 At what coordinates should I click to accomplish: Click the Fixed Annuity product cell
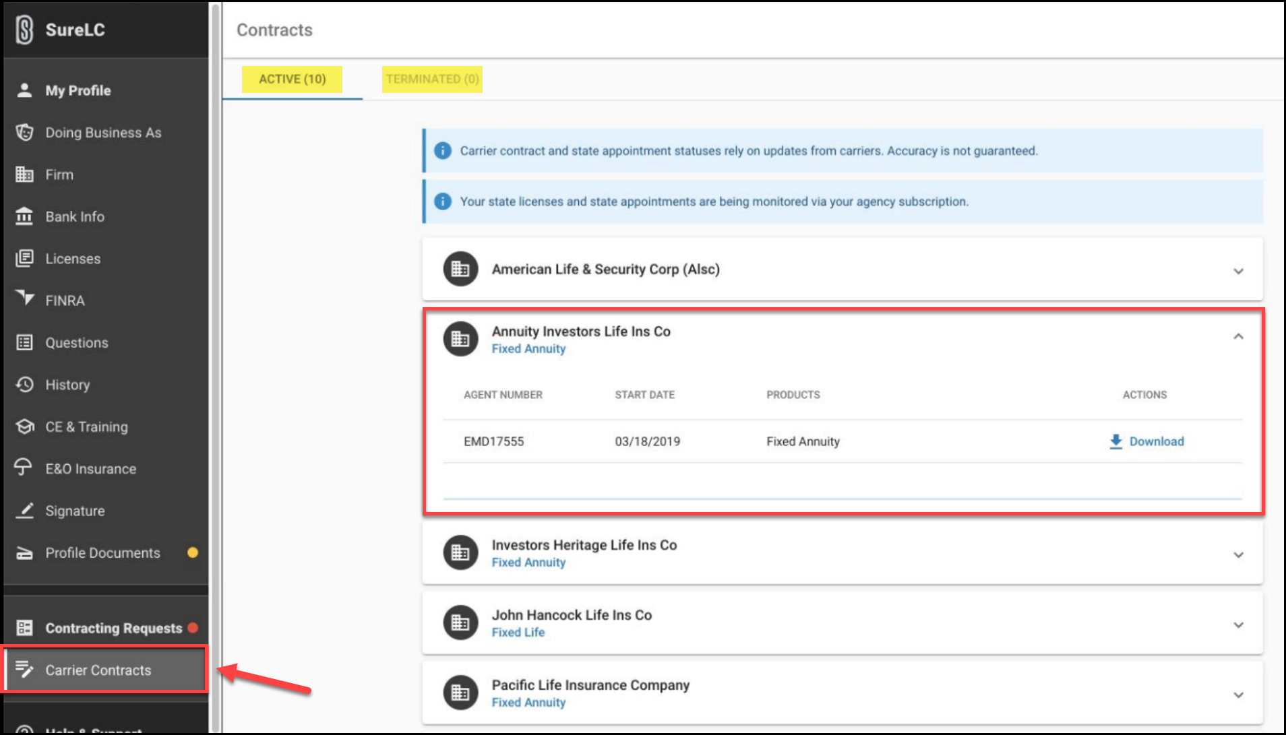(x=803, y=441)
